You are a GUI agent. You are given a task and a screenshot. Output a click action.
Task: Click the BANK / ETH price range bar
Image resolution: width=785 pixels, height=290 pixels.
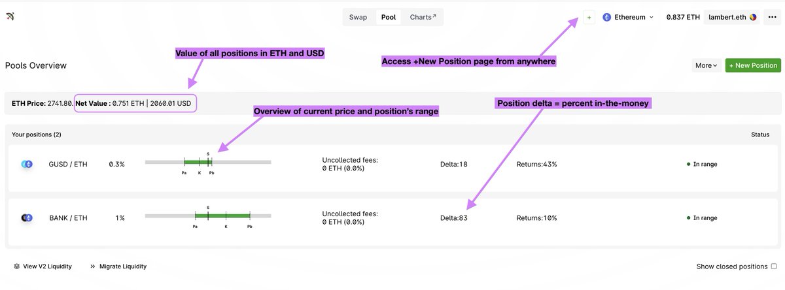[x=207, y=216]
